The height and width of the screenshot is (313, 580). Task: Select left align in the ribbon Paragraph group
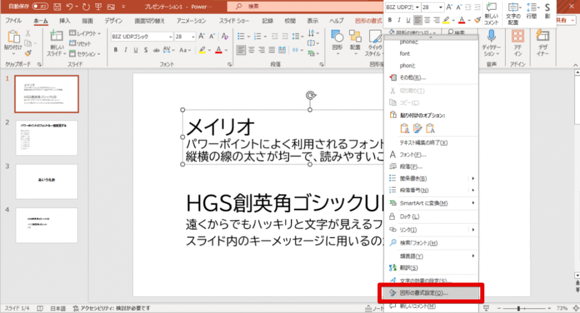click(241, 50)
